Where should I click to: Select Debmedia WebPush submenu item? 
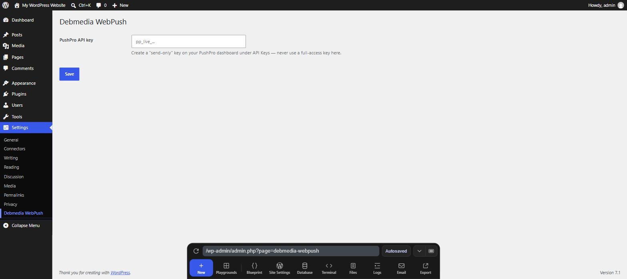click(23, 213)
